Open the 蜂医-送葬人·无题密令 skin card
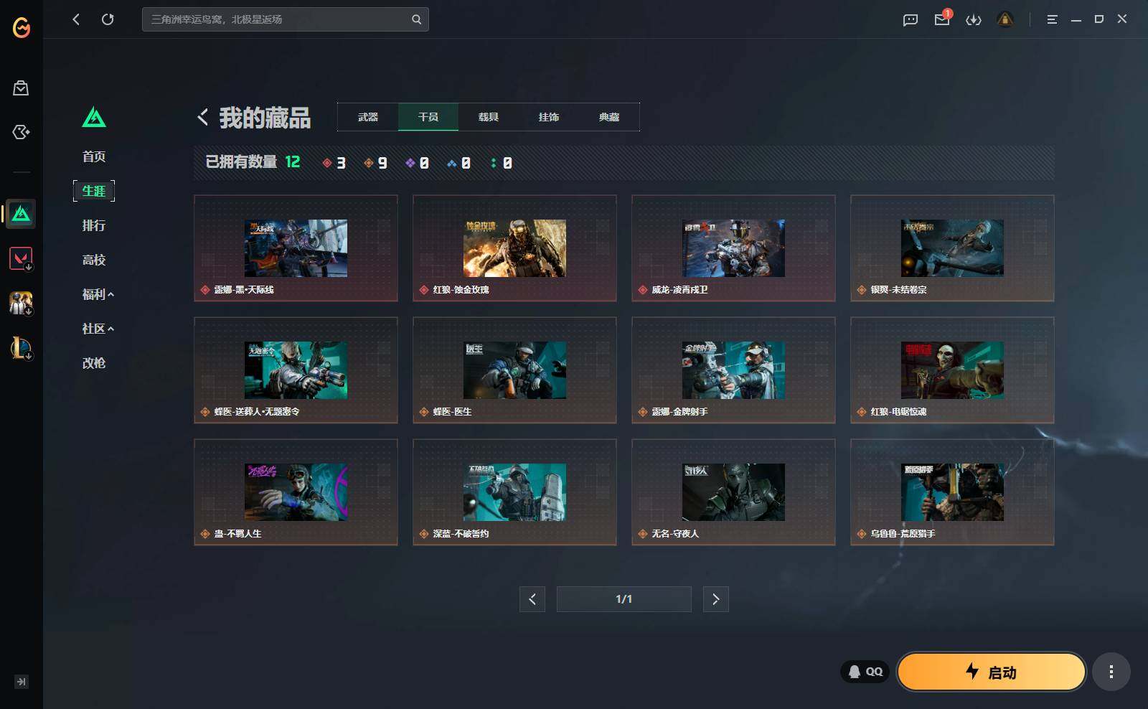 point(296,370)
